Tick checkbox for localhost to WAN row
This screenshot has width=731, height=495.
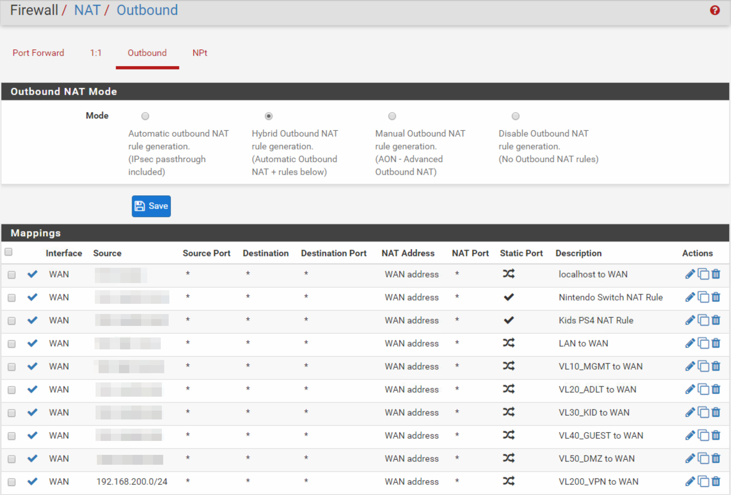[x=12, y=275]
